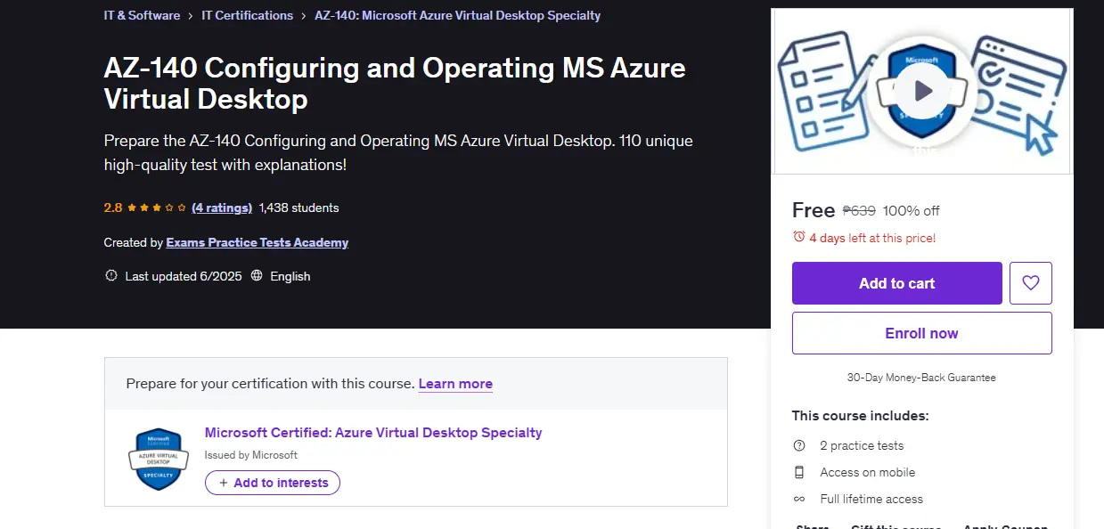The width and height of the screenshot is (1104, 529).
Task: Click the Last updated alert icon
Action: coord(111,276)
